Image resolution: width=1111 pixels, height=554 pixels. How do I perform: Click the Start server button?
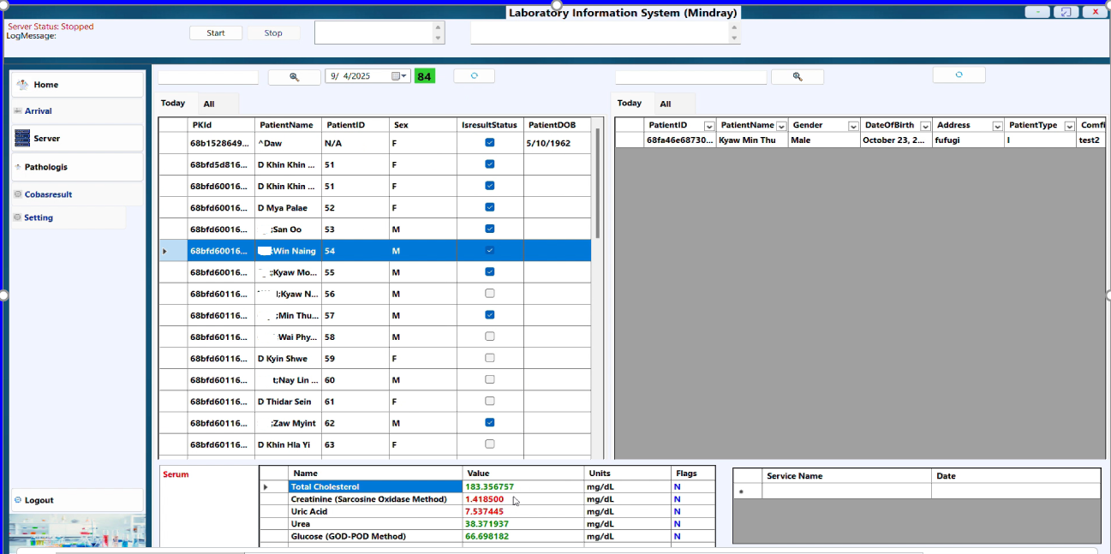coord(216,33)
